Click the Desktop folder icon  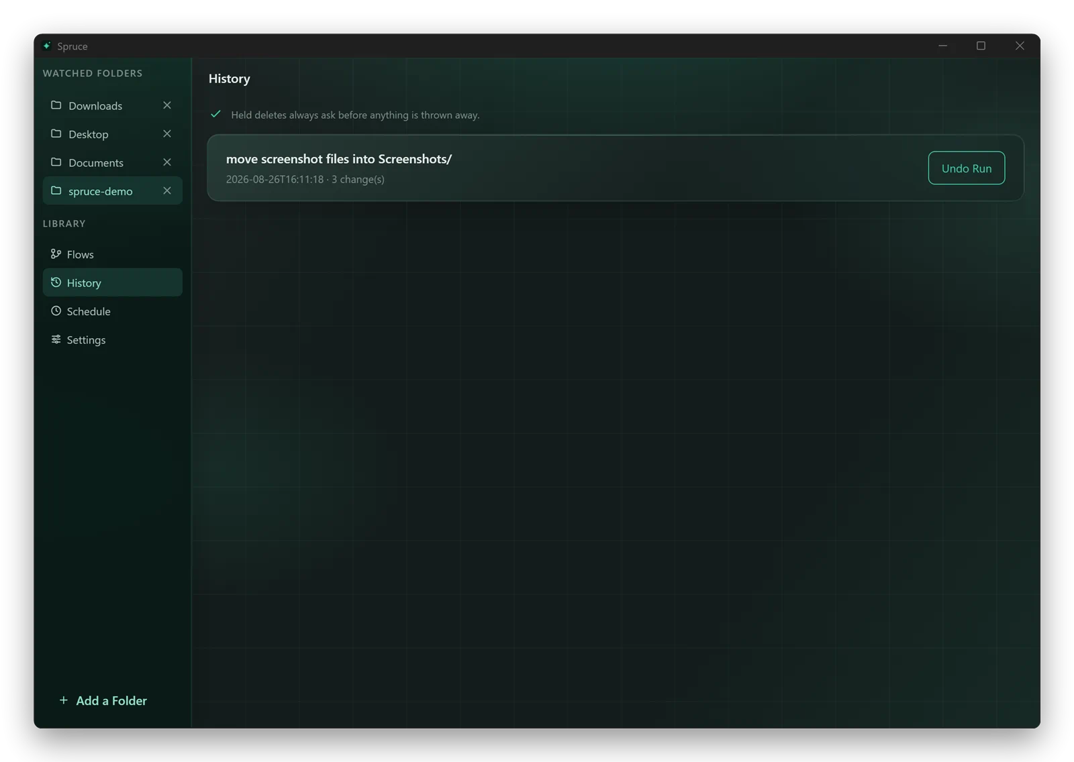56,133
